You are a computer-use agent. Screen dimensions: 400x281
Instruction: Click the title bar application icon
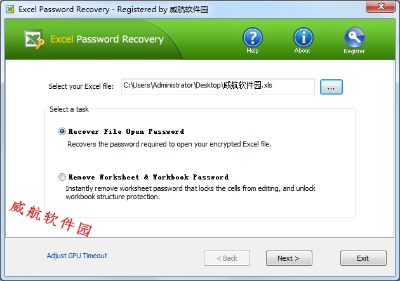click(x=10, y=10)
